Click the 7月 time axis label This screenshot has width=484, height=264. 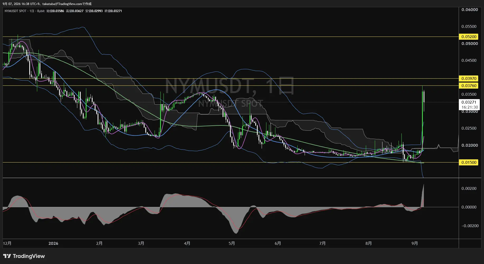322,243
